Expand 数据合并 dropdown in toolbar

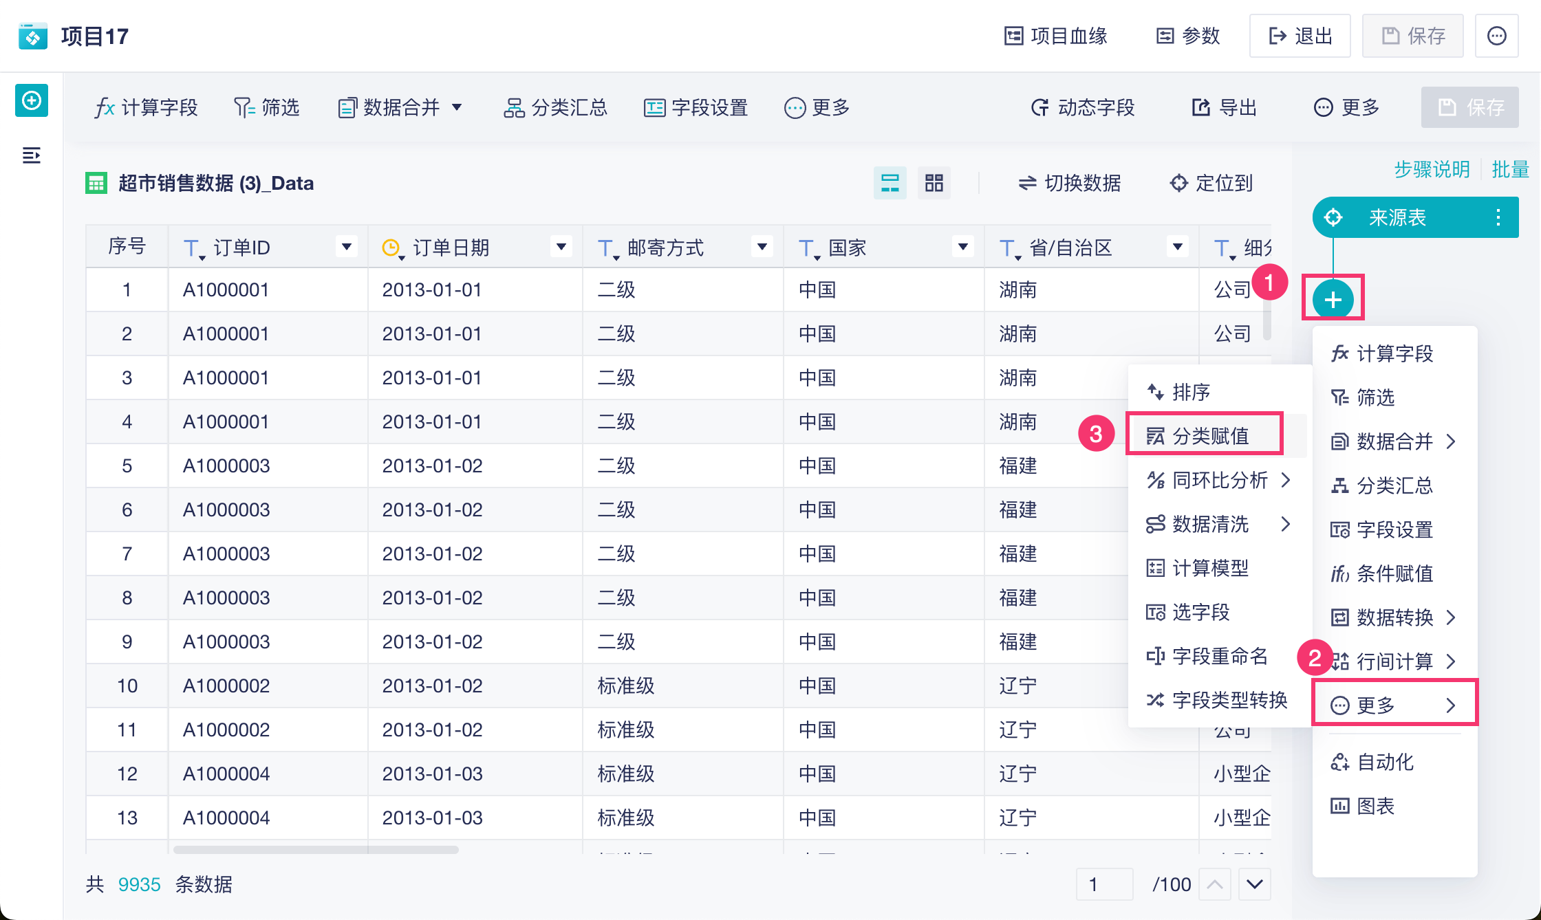tap(457, 107)
